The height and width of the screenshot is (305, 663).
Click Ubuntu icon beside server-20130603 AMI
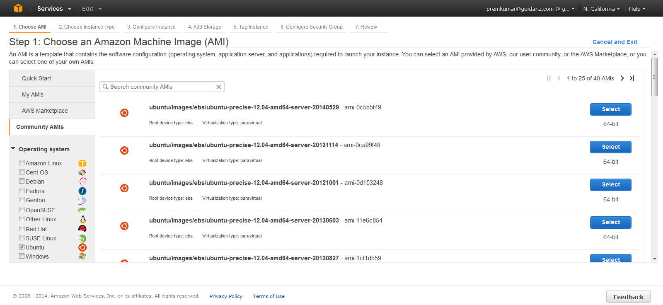point(124,226)
